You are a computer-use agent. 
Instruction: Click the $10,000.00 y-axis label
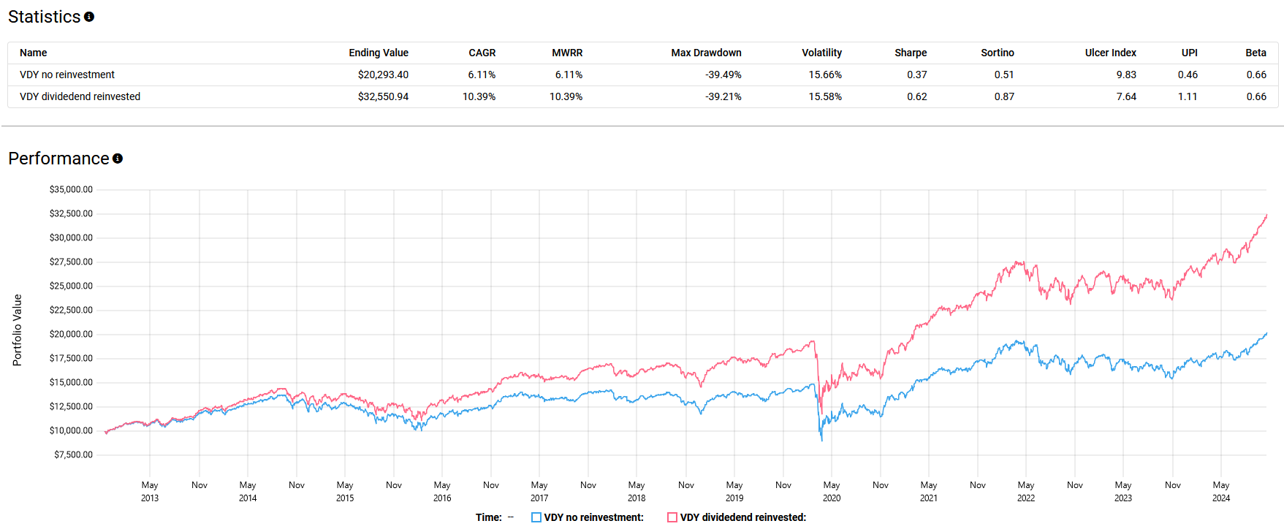pos(71,430)
